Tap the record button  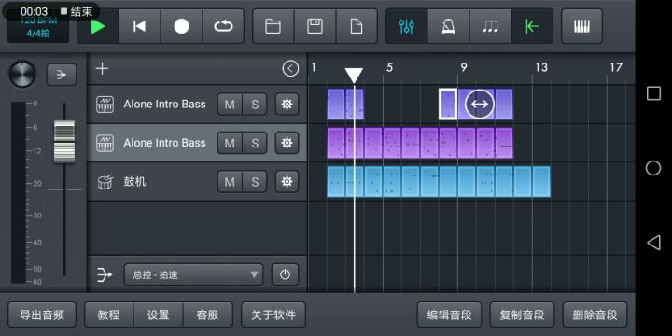point(181,26)
